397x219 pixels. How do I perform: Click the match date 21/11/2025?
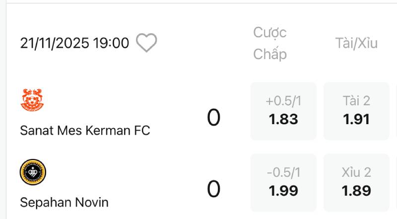55,43
